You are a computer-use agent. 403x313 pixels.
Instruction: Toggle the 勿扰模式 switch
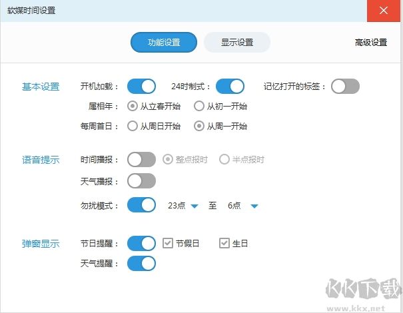coord(141,205)
